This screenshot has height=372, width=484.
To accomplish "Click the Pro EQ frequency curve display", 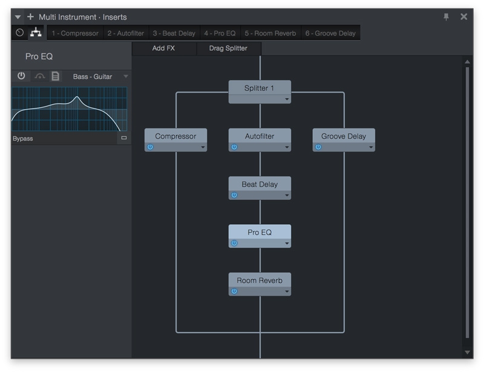I will (x=70, y=109).
